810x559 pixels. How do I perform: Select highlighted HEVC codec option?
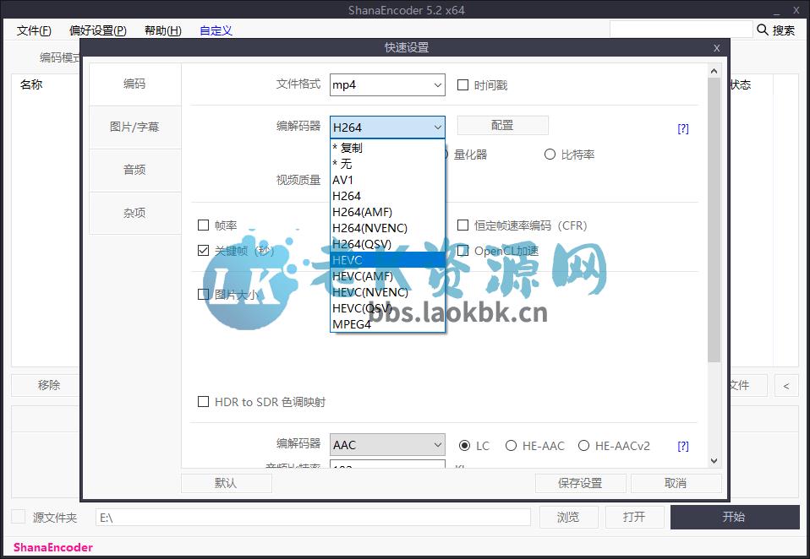(x=387, y=260)
